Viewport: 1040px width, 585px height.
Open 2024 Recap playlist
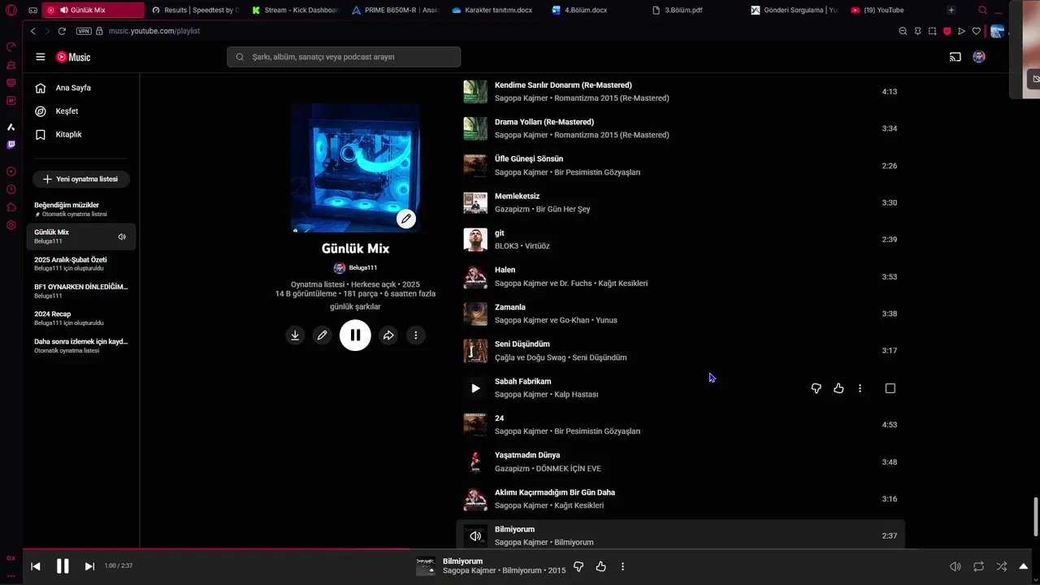pyautogui.click(x=81, y=318)
